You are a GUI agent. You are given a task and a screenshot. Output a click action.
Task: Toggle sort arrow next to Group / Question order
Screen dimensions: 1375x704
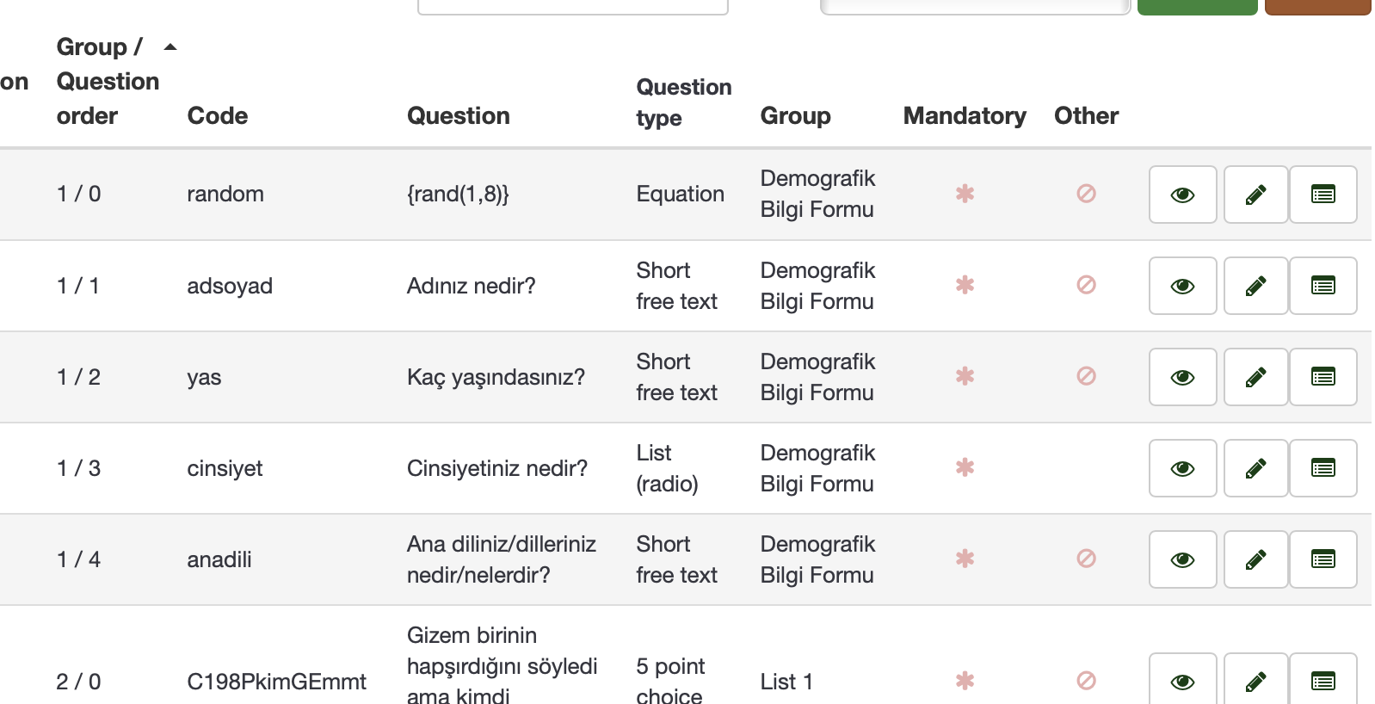(x=170, y=47)
